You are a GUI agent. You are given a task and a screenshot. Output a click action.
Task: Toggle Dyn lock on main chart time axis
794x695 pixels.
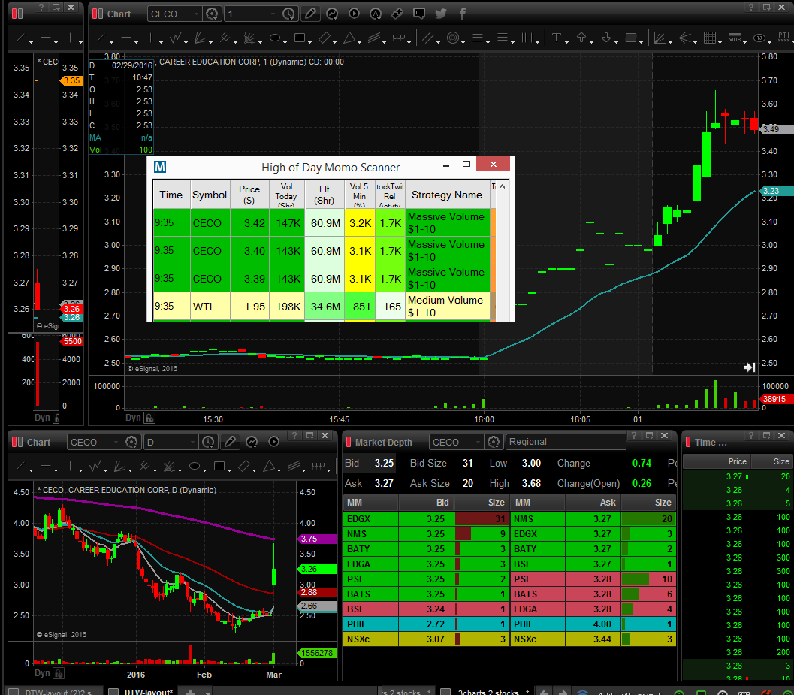coord(149,418)
